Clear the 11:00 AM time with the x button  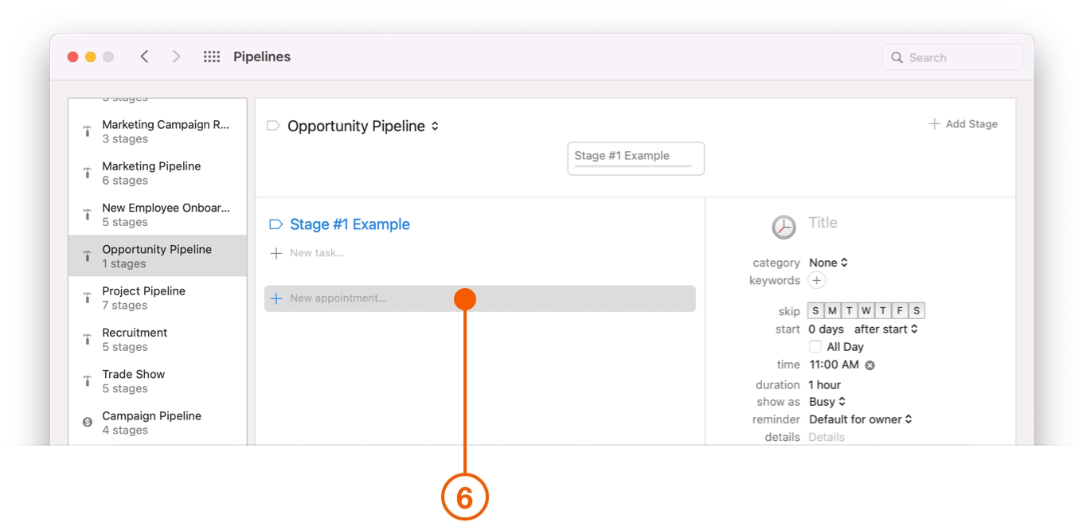coord(869,364)
